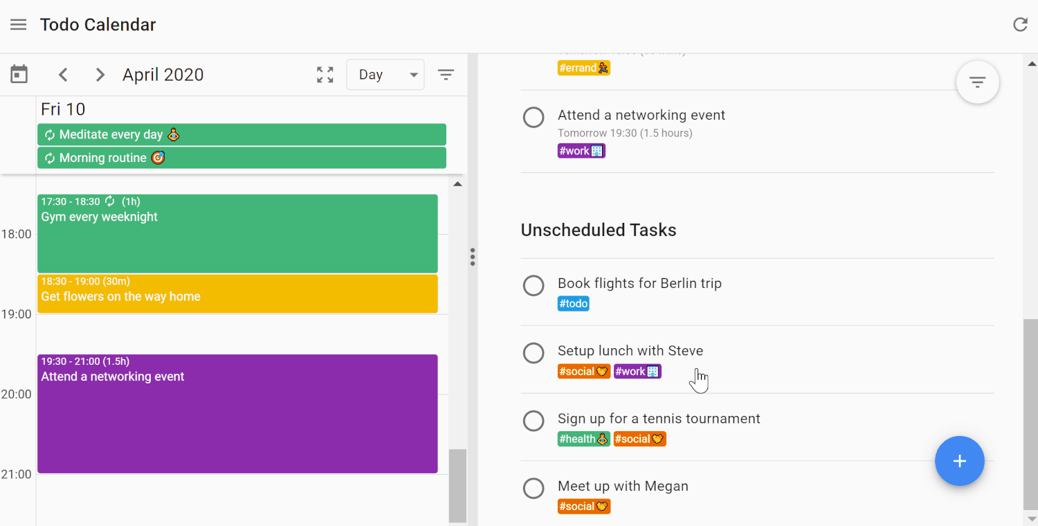Image resolution: width=1038 pixels, height=526 pixels.
Task: Click the Fri 10 date header
Action: pyautogui.click(x=63, y=109)
